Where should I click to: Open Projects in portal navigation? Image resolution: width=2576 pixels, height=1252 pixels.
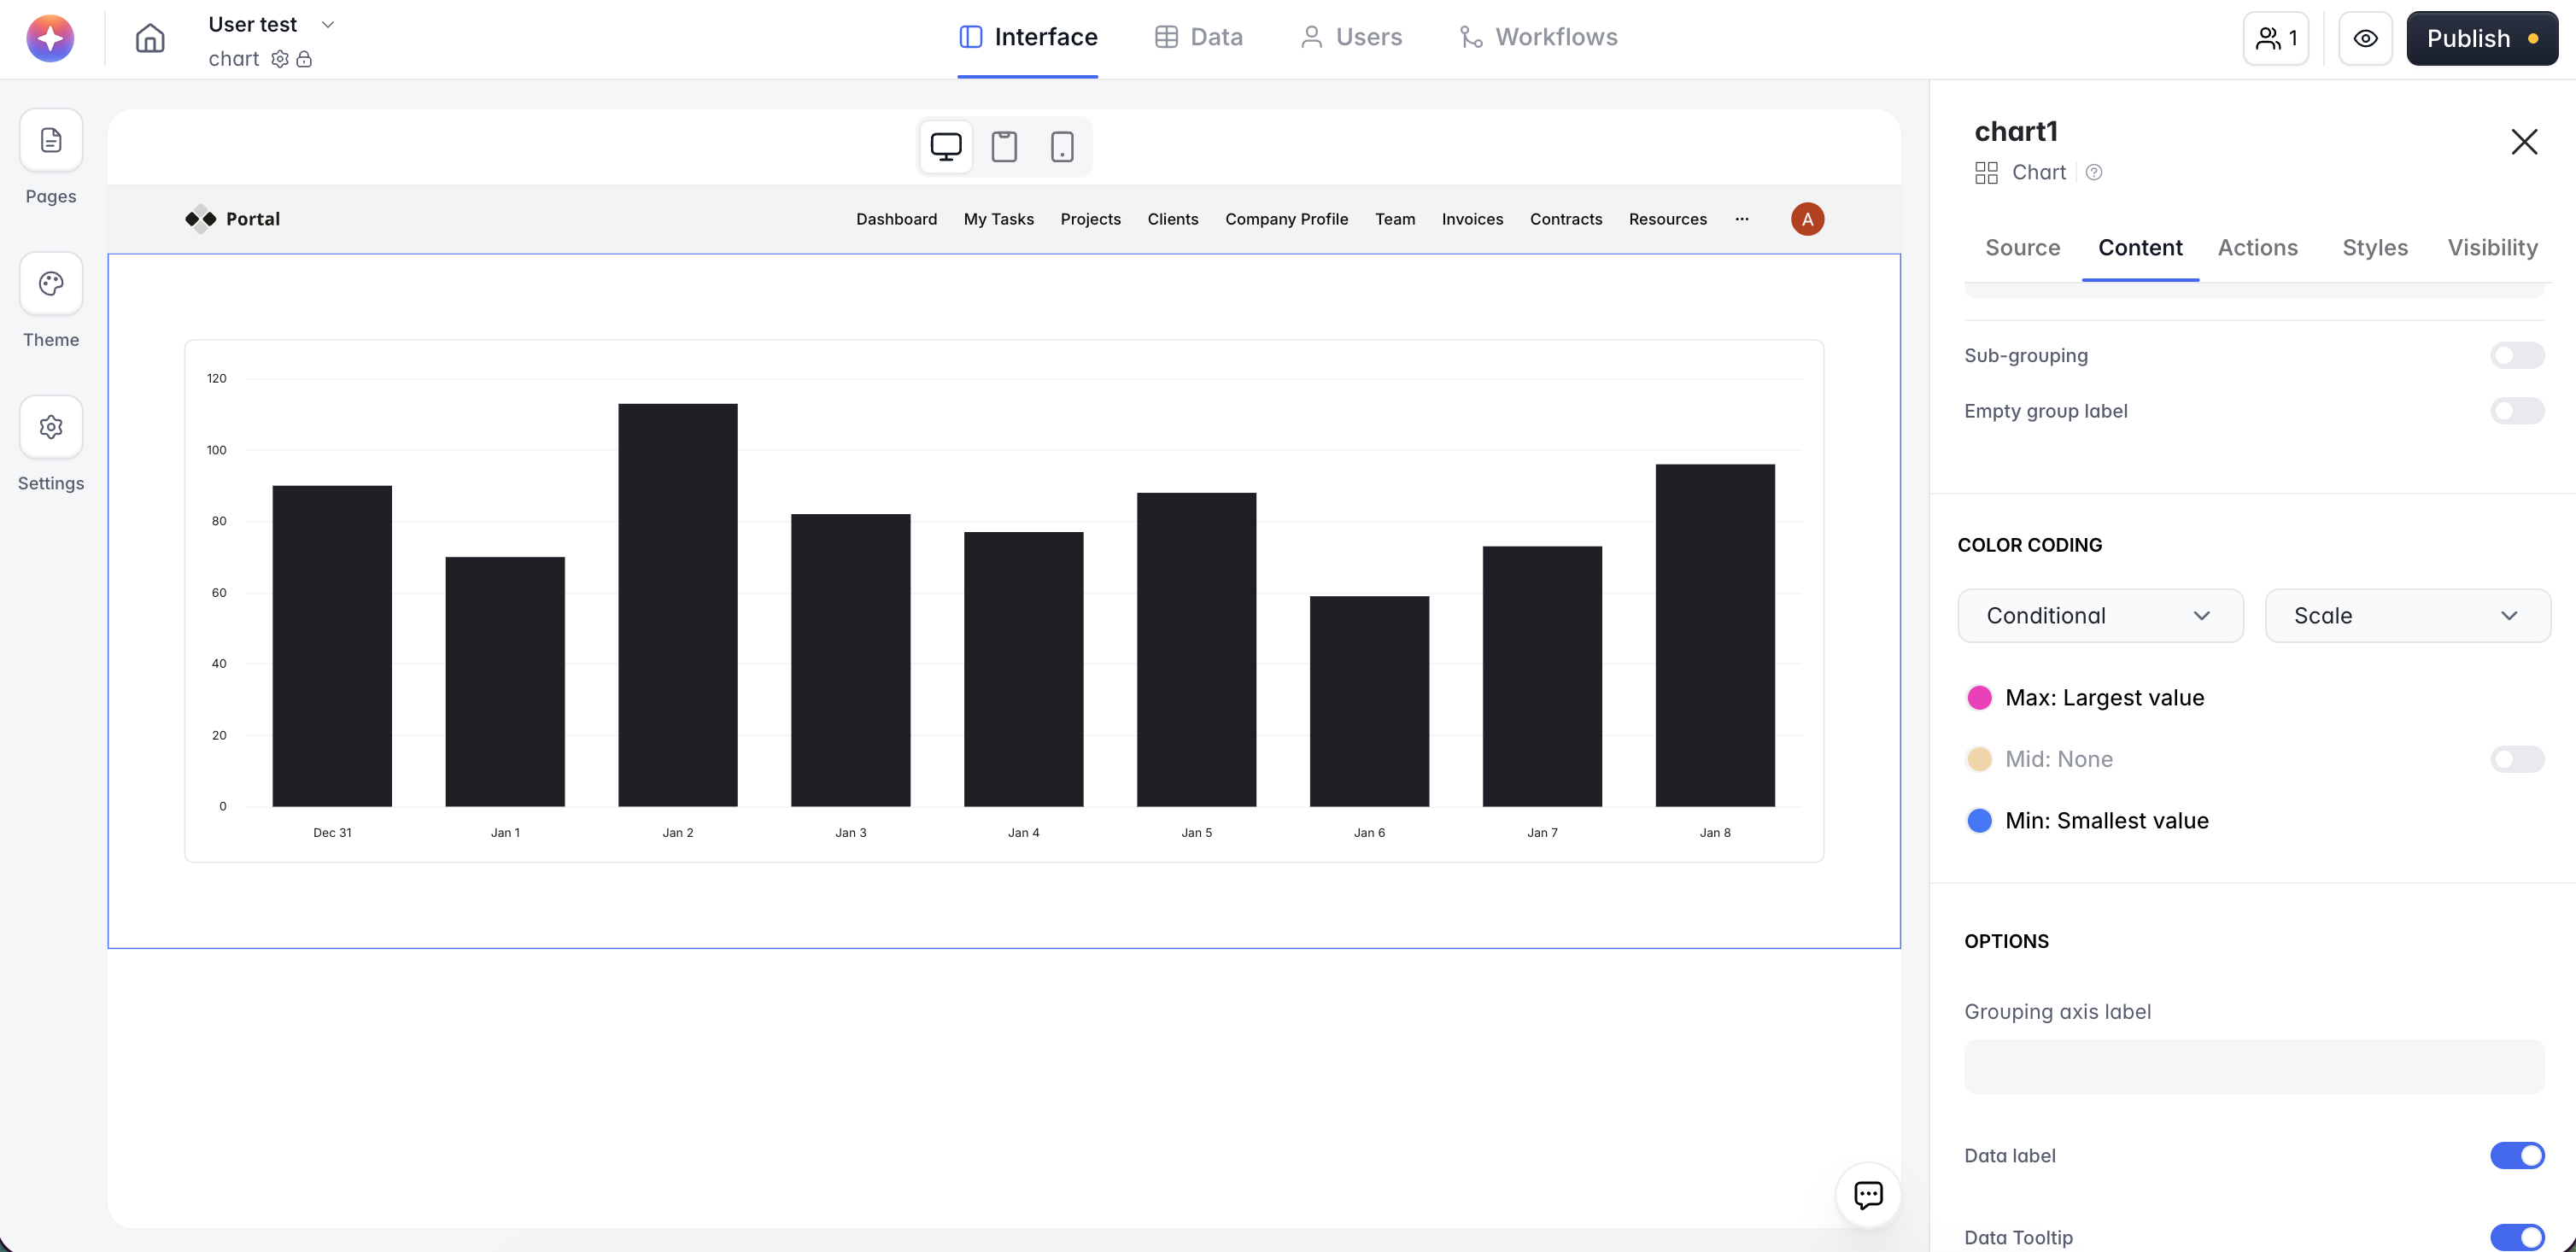tap(1090, 219)
